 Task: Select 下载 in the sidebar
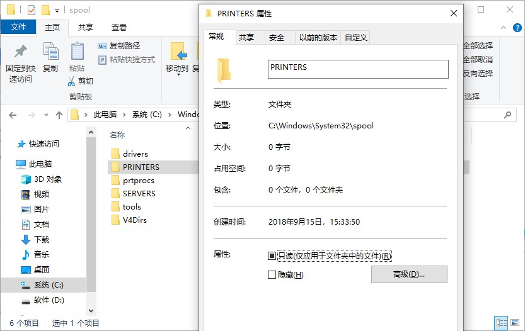[x=35, y=239]
